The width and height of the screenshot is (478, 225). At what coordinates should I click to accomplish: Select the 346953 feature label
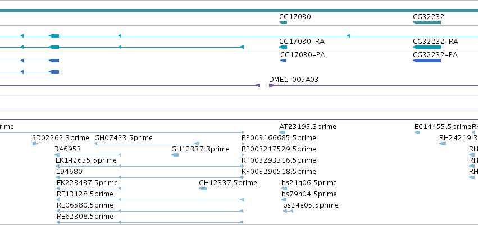67,149
